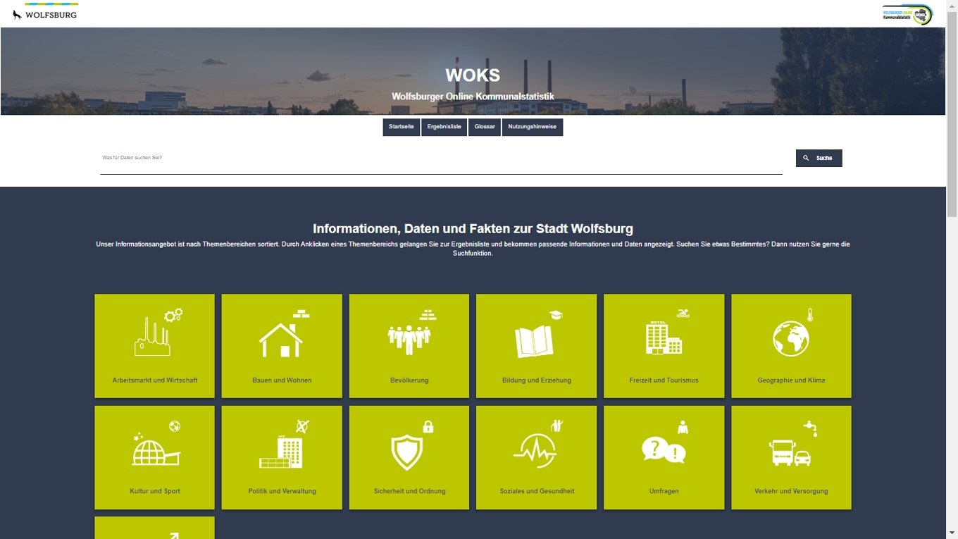Select the Geographie und Klima globe icon
The image size is (958, 539).
point(791,336)
